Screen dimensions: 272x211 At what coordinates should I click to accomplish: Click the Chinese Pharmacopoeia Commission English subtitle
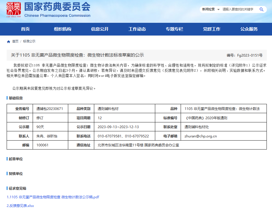(x=58, y=15)
